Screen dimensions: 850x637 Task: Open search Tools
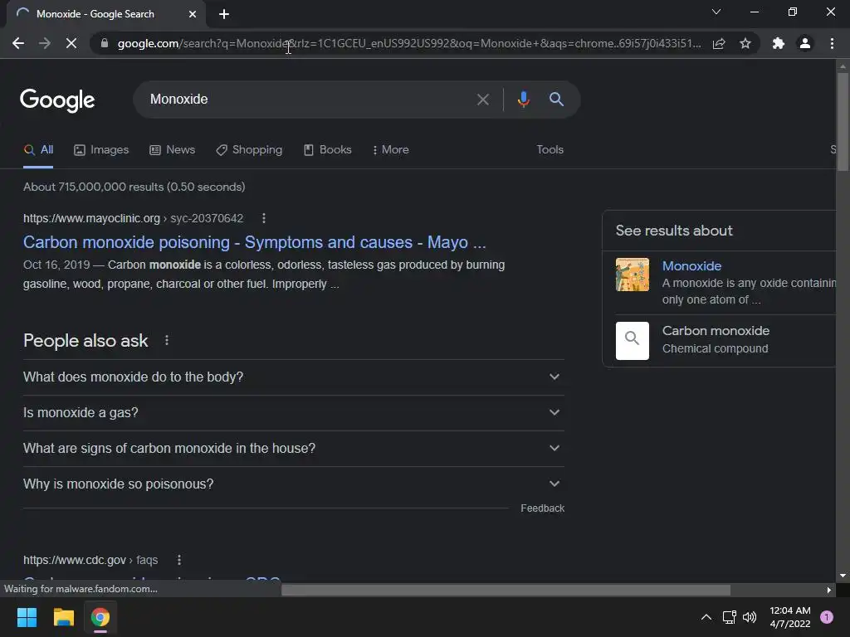click(x=550, y=150)
